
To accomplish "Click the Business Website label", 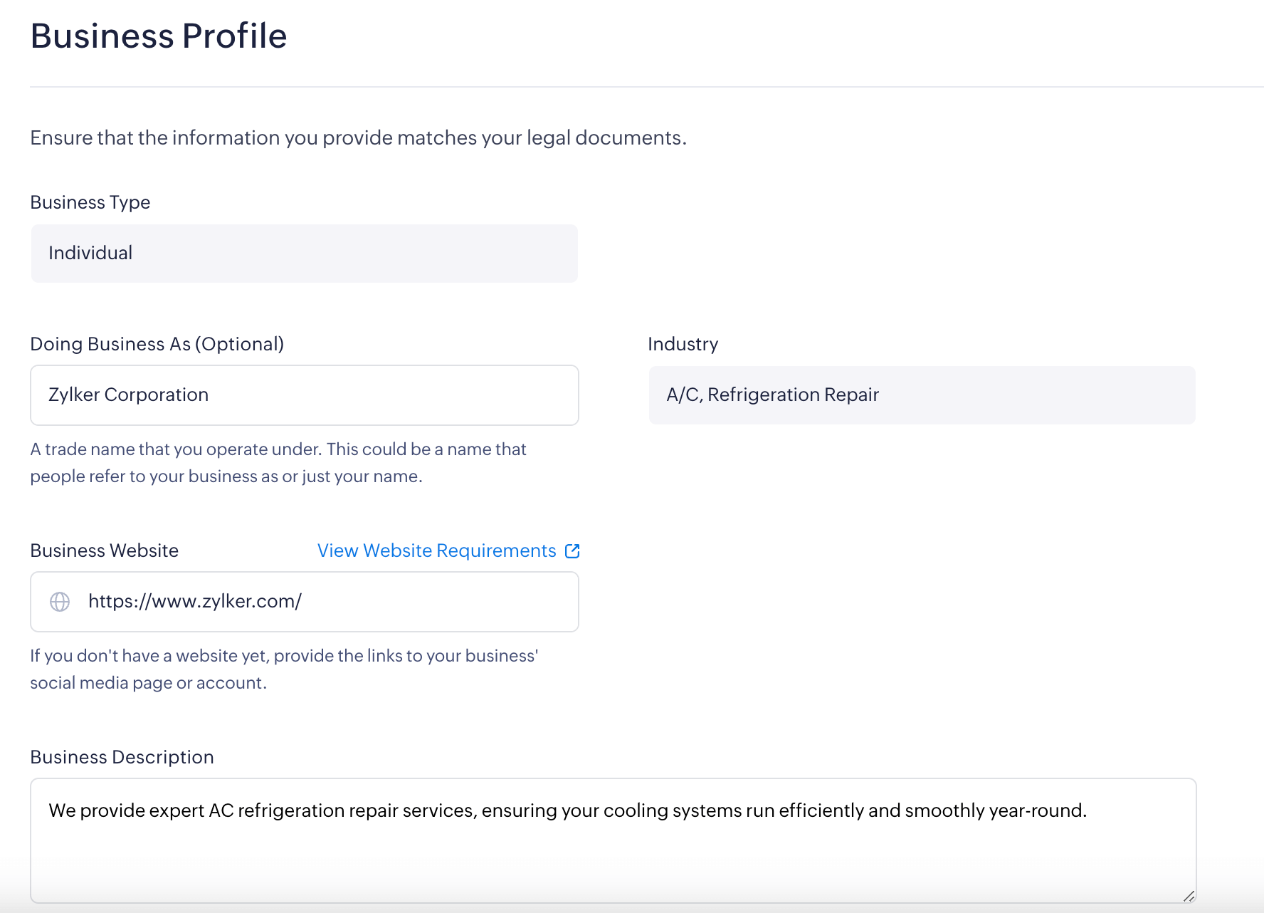I will tap(104, 551).
